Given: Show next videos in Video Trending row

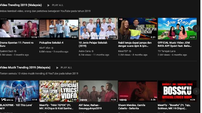Looking at the screenshot, I should (196, 29).
